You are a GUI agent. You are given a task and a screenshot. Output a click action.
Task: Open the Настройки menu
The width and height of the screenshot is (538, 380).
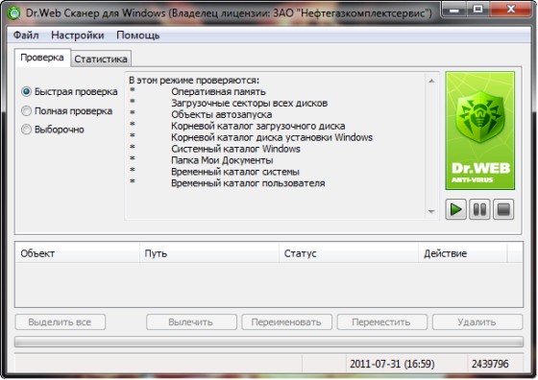(x=78, y=35)
